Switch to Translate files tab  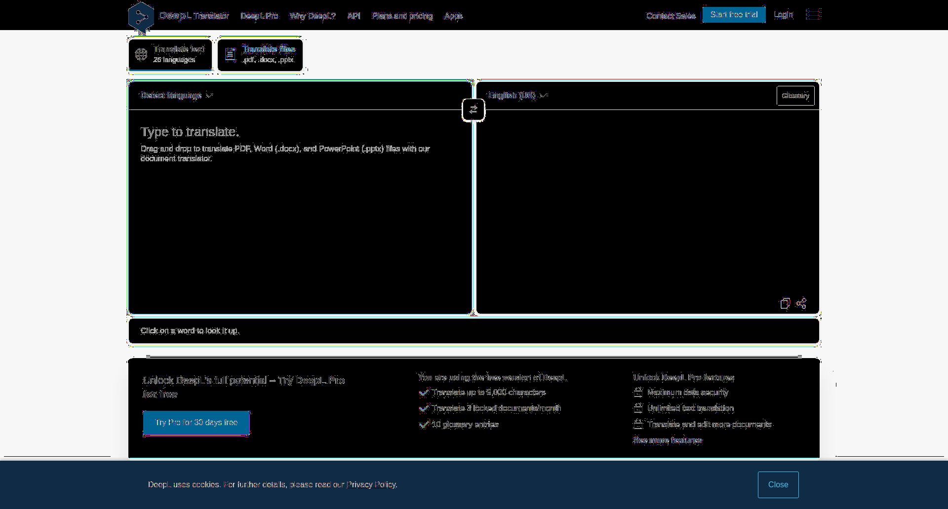click(260, 54)
